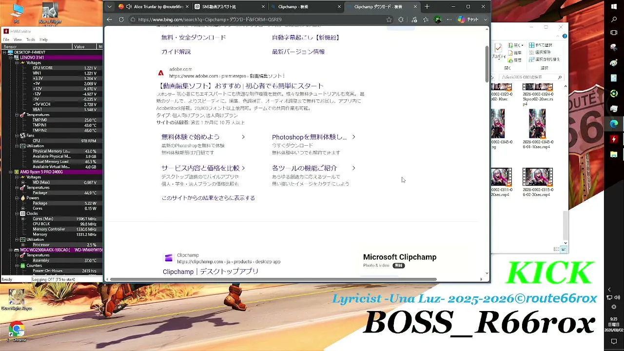This screenshot has width=624, height=351.
Task: Click the Adobe logo icon in results
Action: 161,73
